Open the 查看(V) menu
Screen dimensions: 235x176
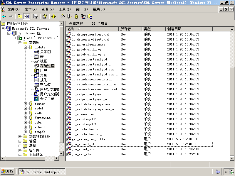[48, 9]
